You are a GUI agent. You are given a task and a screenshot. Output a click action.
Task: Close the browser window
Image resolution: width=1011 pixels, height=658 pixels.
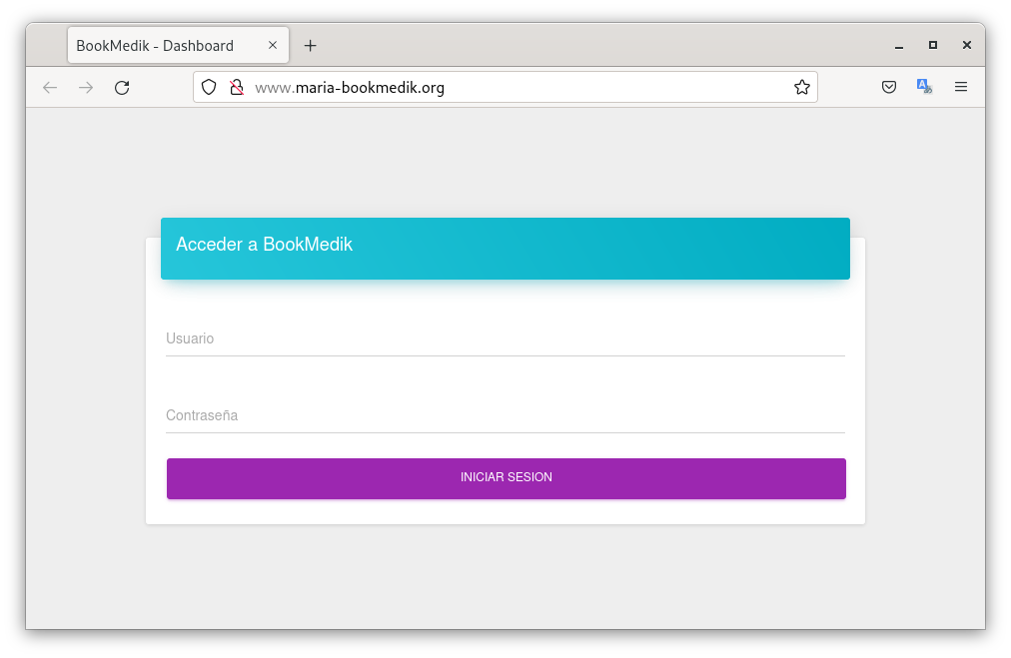pyautogui.click(x=967, y=46)
